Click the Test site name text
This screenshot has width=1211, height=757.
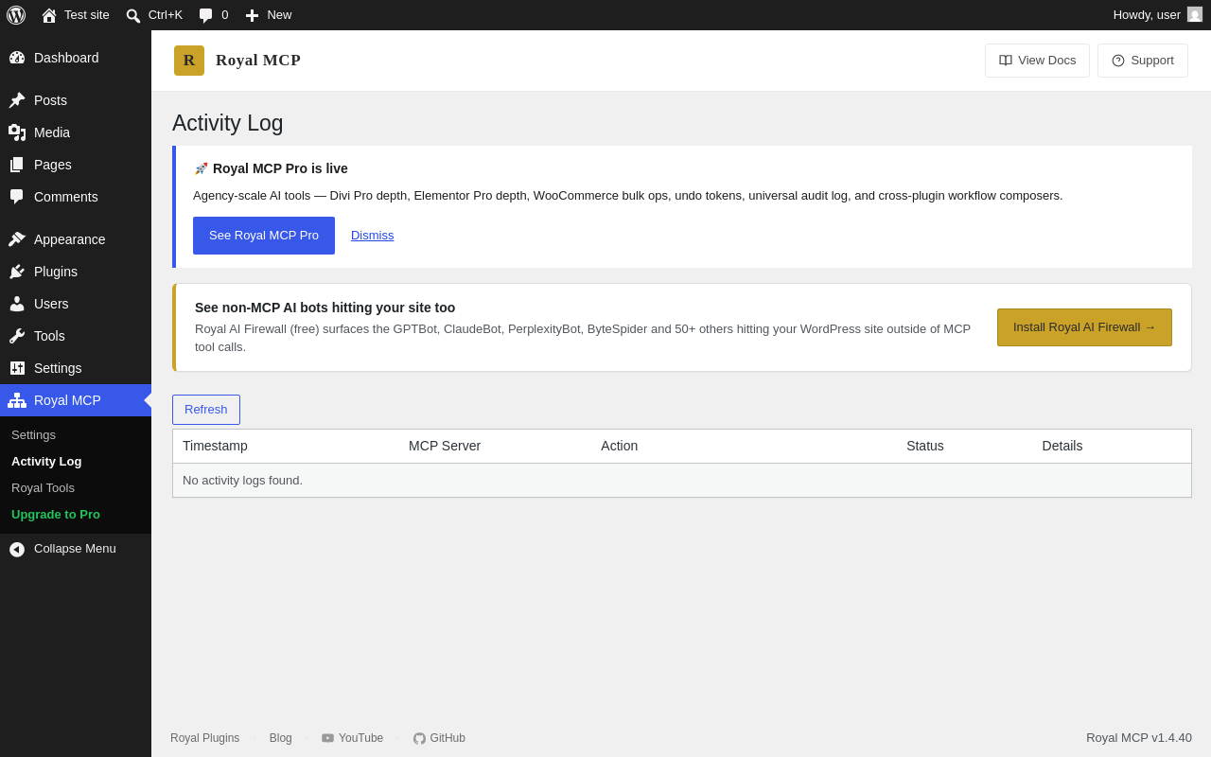(87, 15)
